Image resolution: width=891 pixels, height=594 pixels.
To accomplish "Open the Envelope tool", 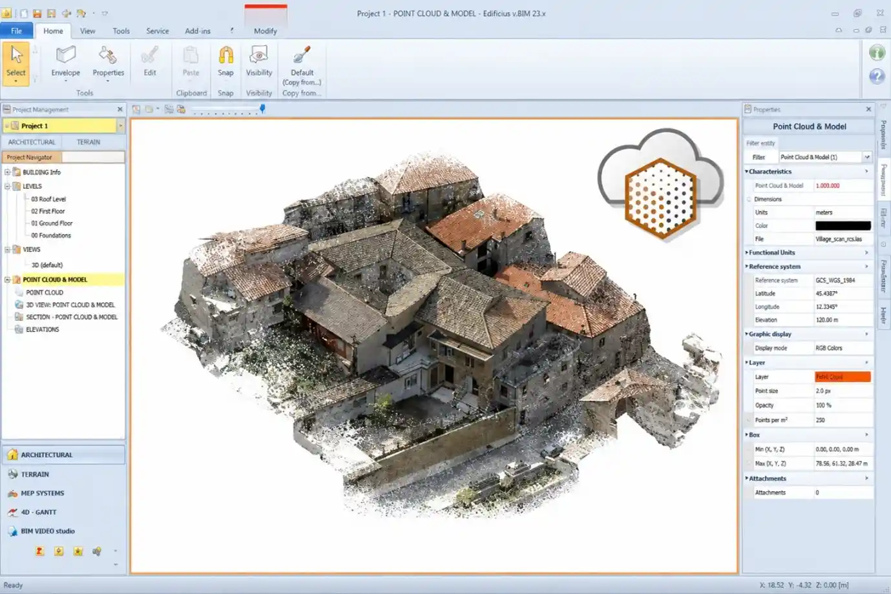I will point(65,63).
